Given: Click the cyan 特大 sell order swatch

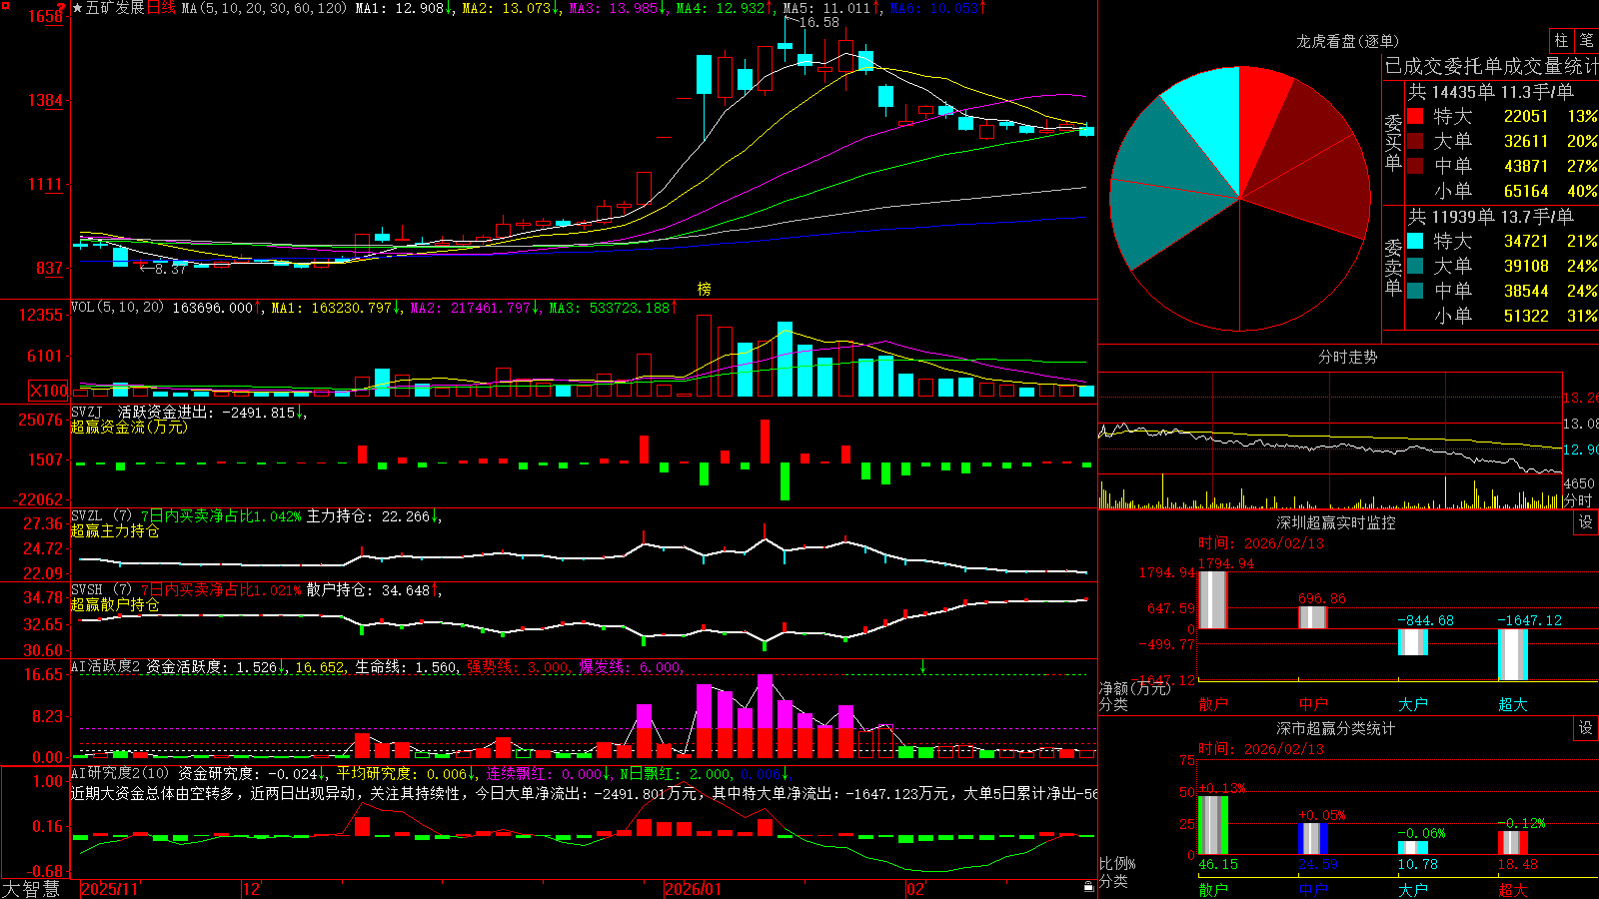Looking at the screenshot, I should point(1415,241).
